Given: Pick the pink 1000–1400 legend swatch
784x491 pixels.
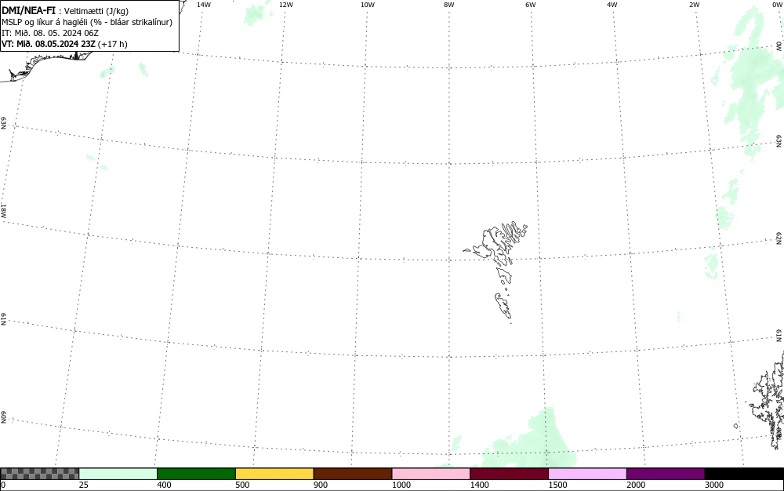Looking at the screenshot, I should click(x=431, y=474).
